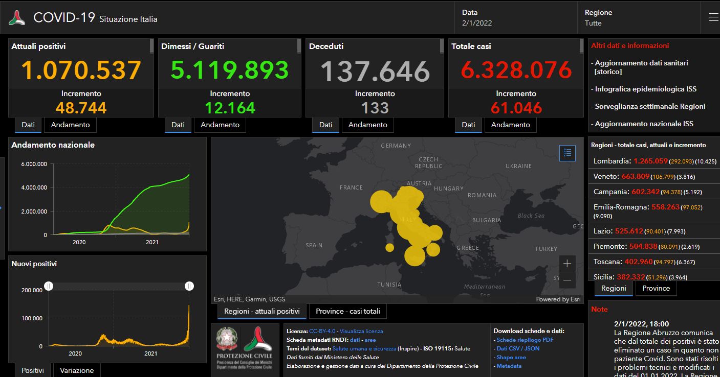Expand the collapsed left side panel arrow
720x377 pixels.
pyautogui.click(x=2, y=207)
